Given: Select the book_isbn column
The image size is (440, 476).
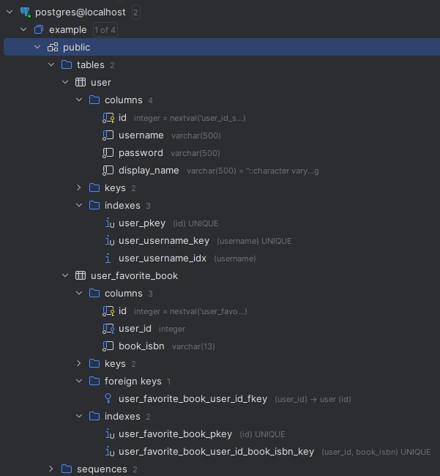Looking at the screenshot, I should tap(141, 346).
